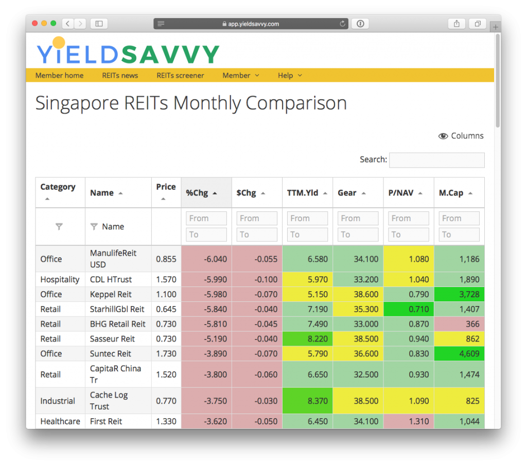
Task: Click the show all tabs icon
Action: [478, 24]
